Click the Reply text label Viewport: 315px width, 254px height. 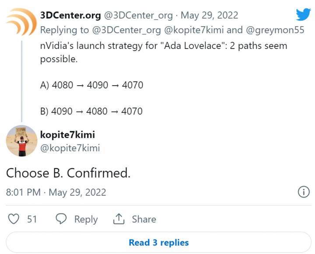(86, 219)
